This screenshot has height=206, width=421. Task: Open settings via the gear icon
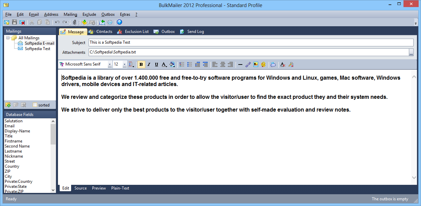(x=110, y=22)
